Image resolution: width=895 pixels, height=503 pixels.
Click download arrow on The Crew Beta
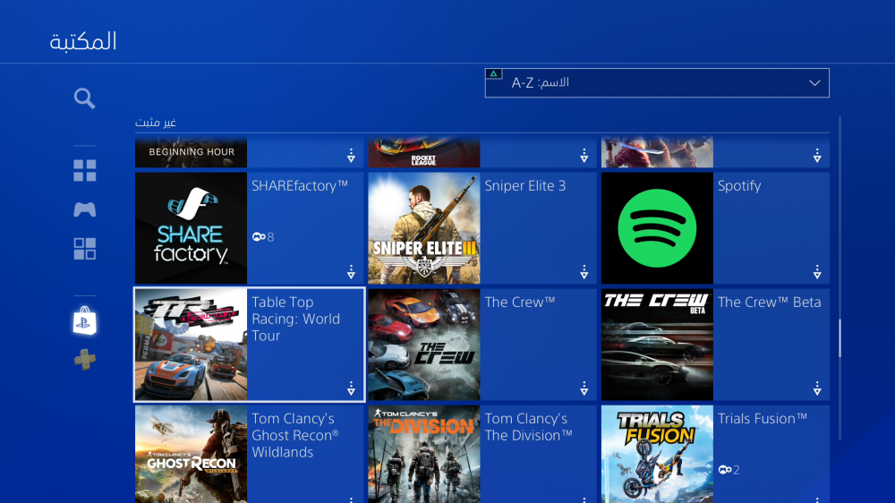pyautogui.click(x=816, y=388)
